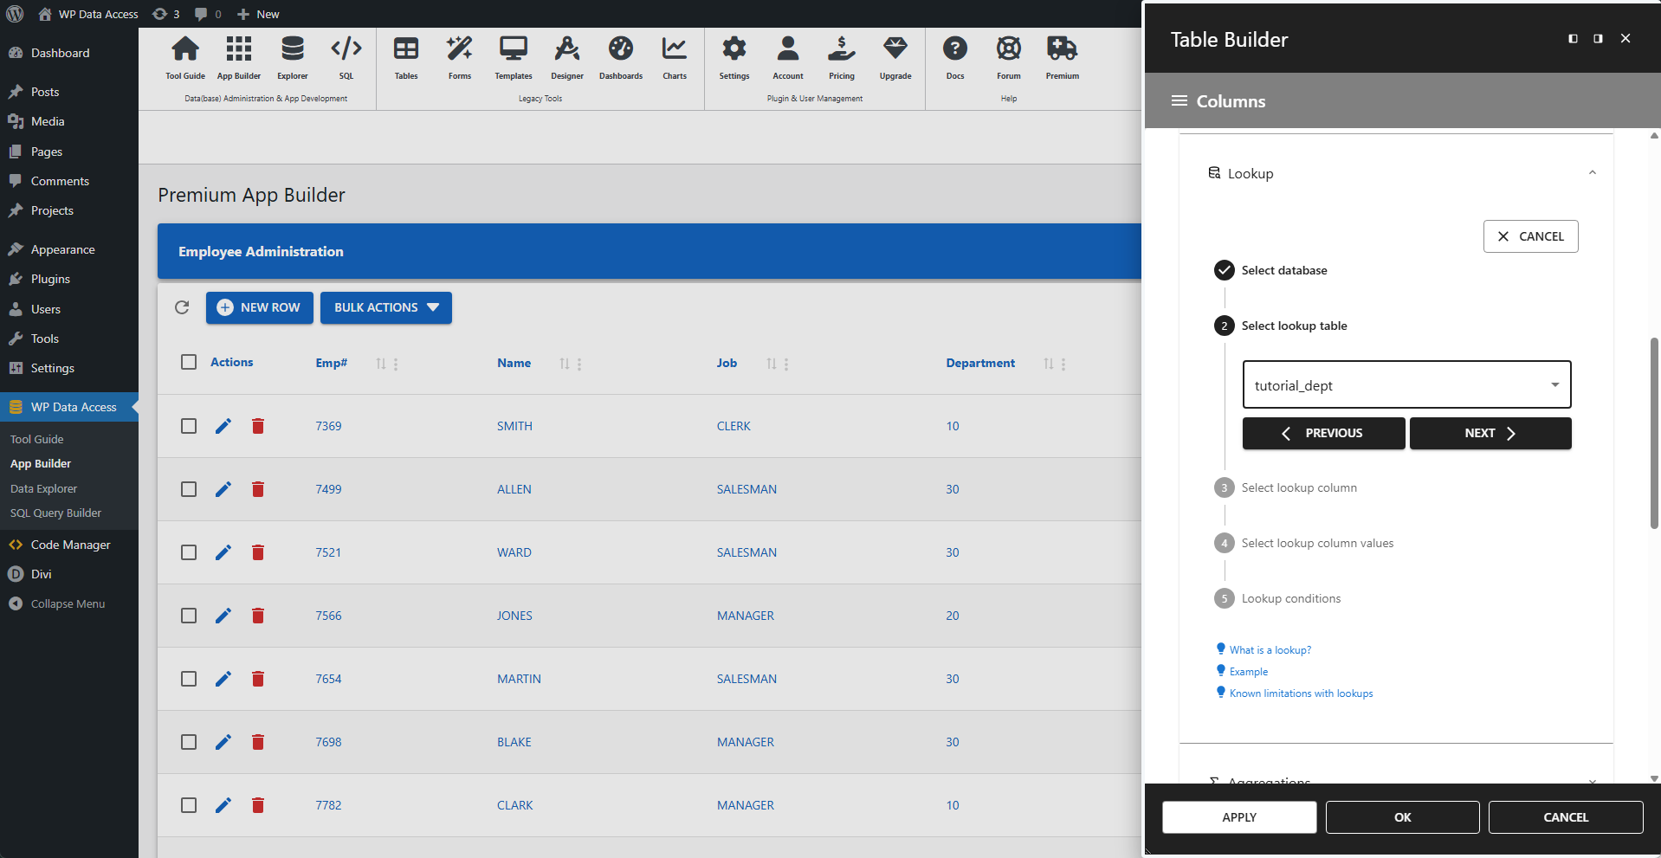Collapse the Lookup section chevron
Viewport: 1661px width, 858px height.
[1592, 173]
